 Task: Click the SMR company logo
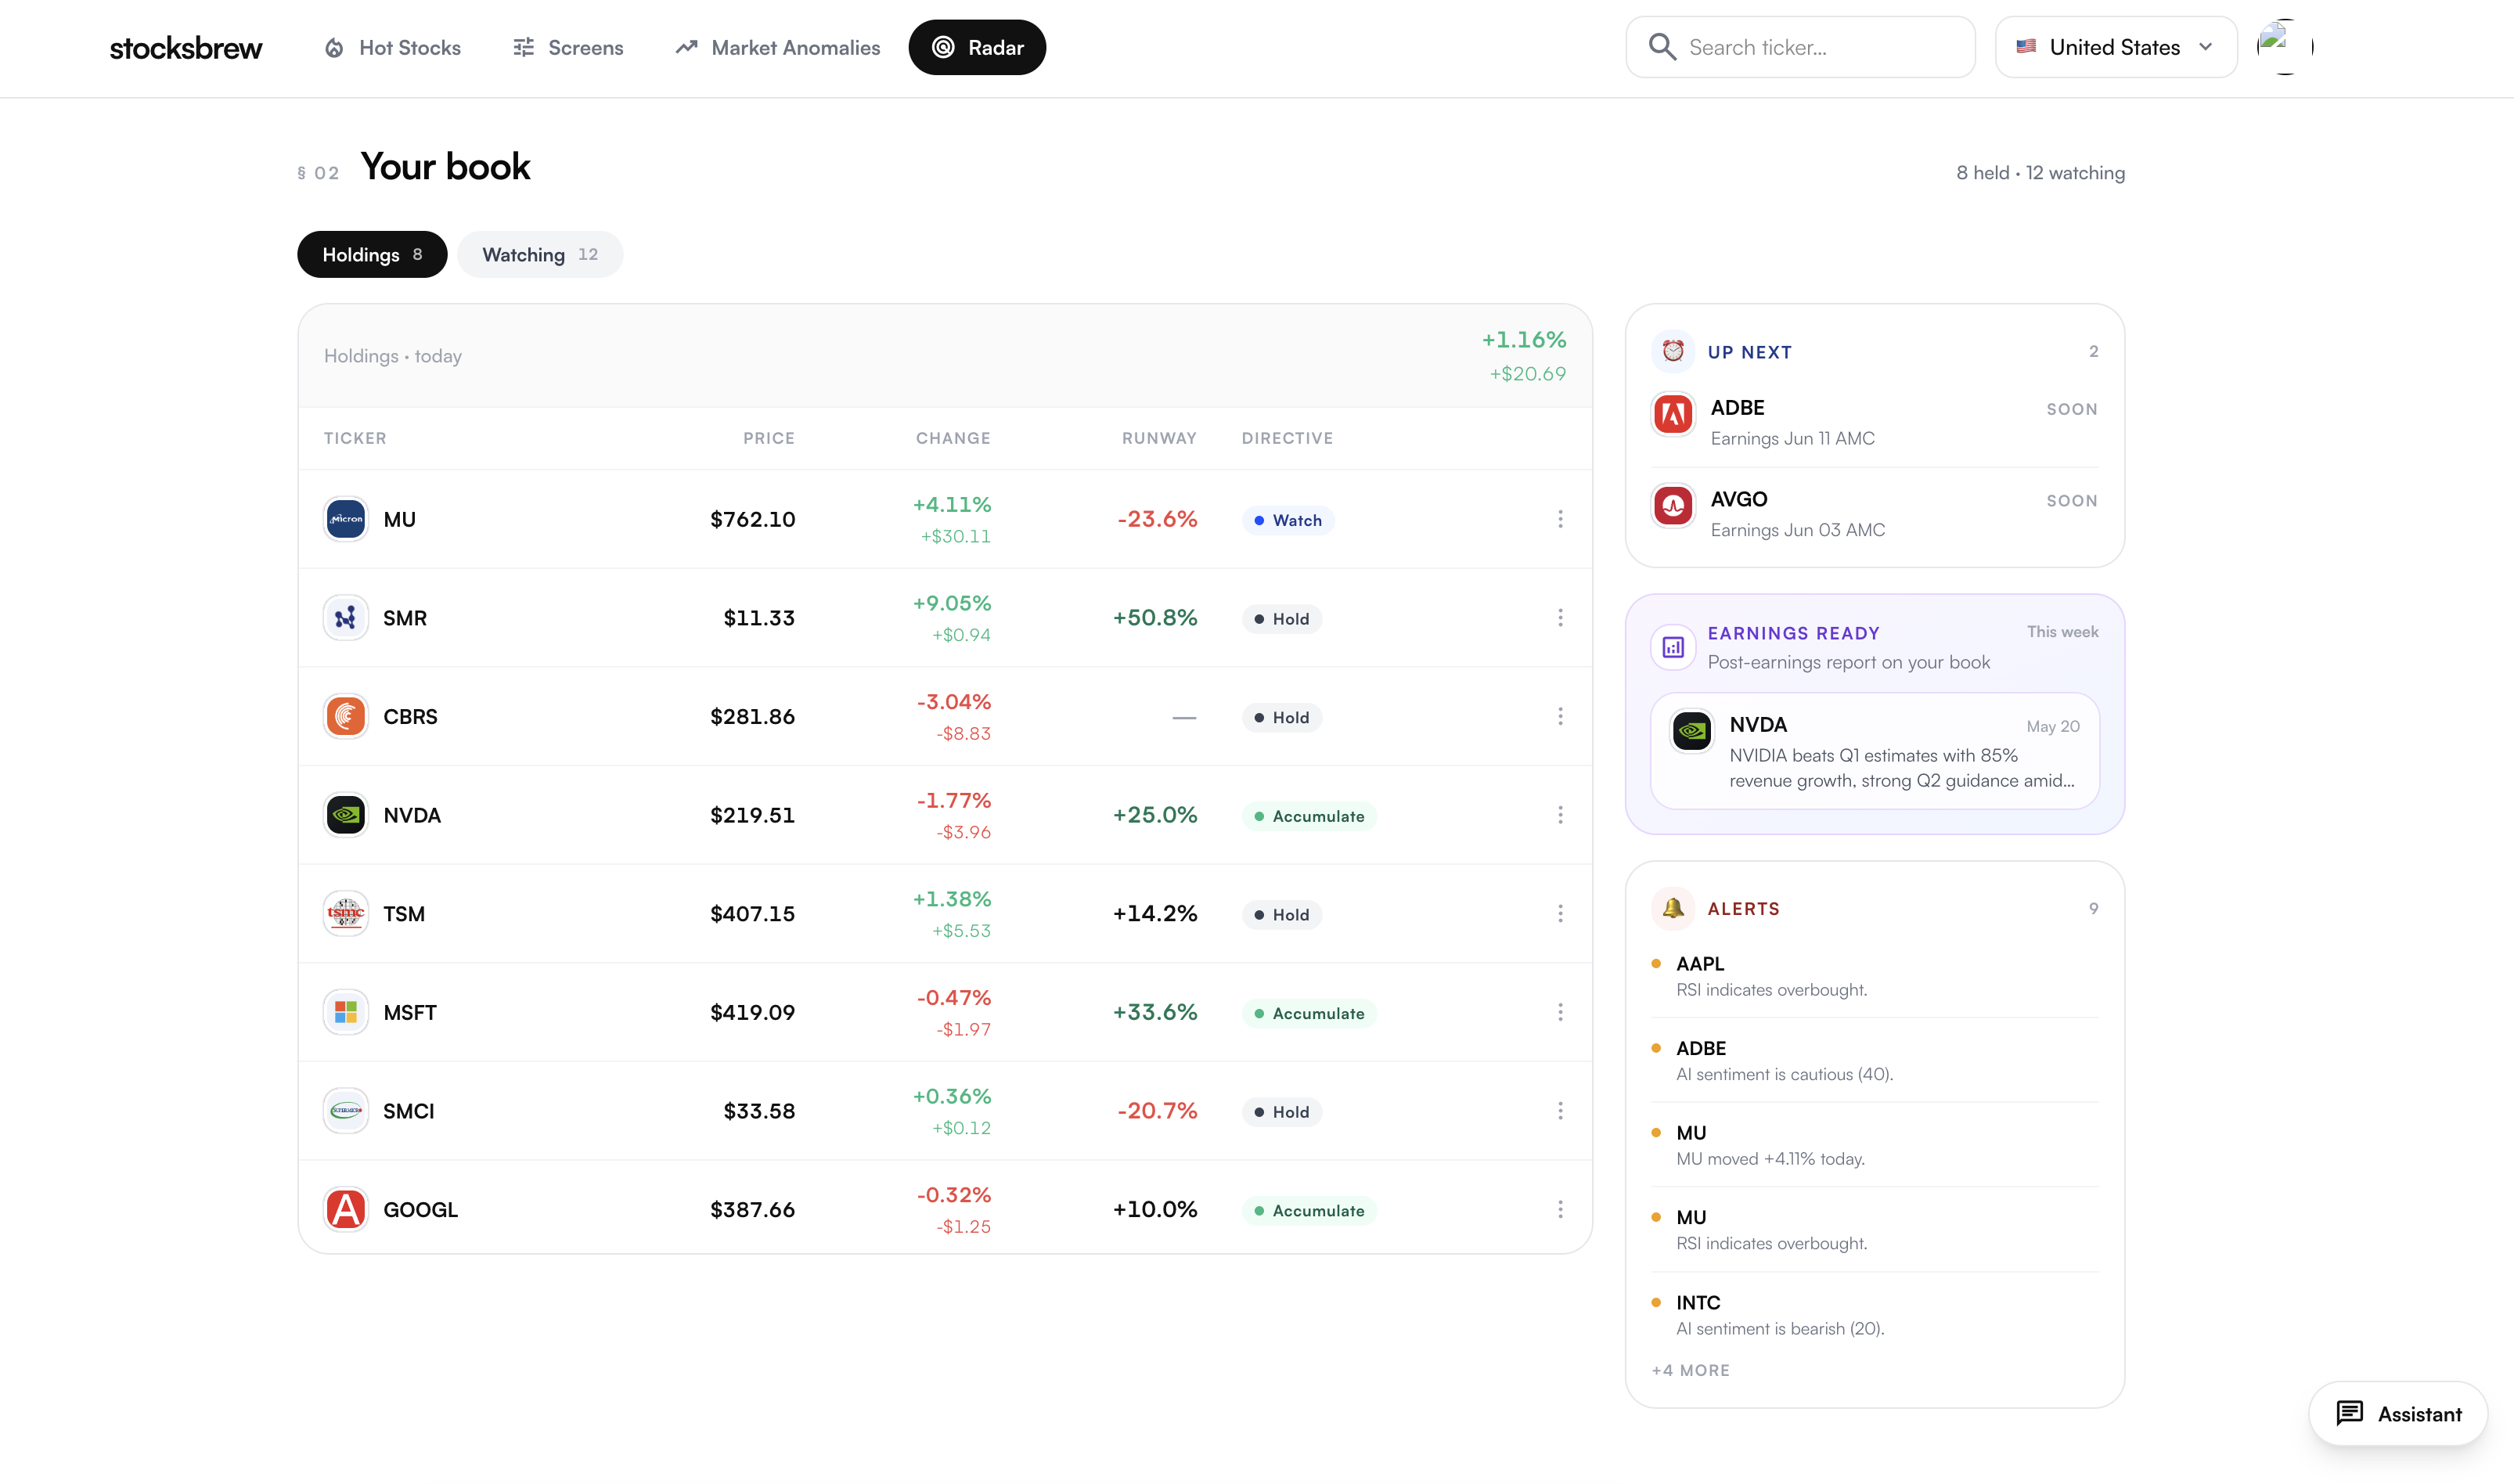click(346, 618)
